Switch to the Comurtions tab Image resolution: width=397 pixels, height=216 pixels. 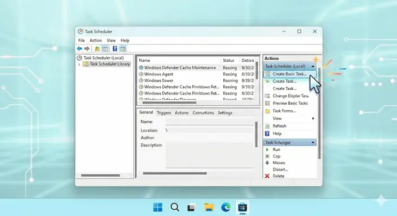203,113
